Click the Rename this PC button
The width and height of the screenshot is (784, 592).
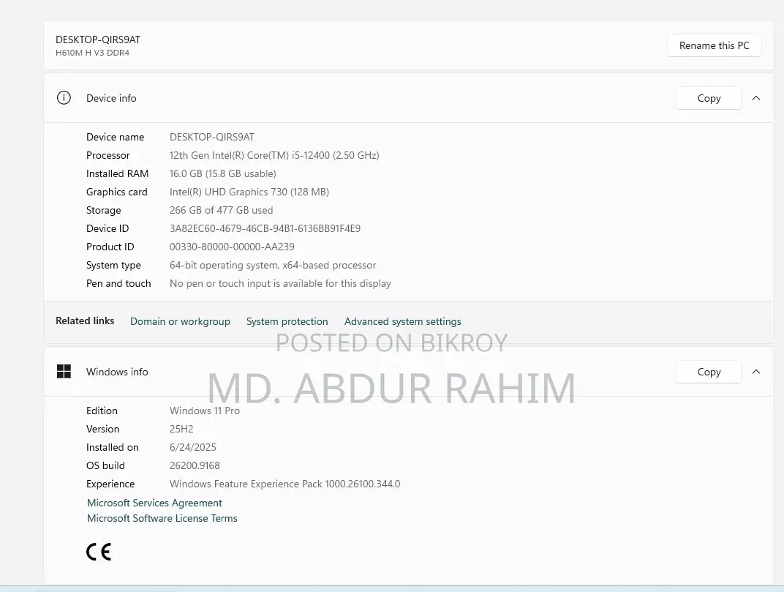[x=714, y=45]
